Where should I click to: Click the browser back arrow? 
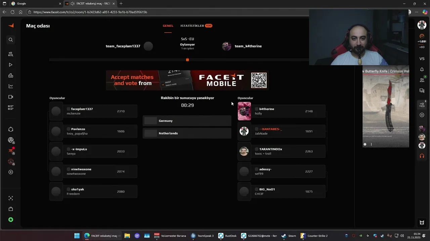pyautogui.click(x=4, y=12)
